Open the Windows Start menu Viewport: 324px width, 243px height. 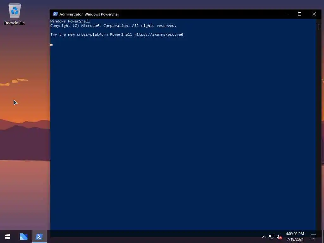pyautogui.click(x=8, y=237)
